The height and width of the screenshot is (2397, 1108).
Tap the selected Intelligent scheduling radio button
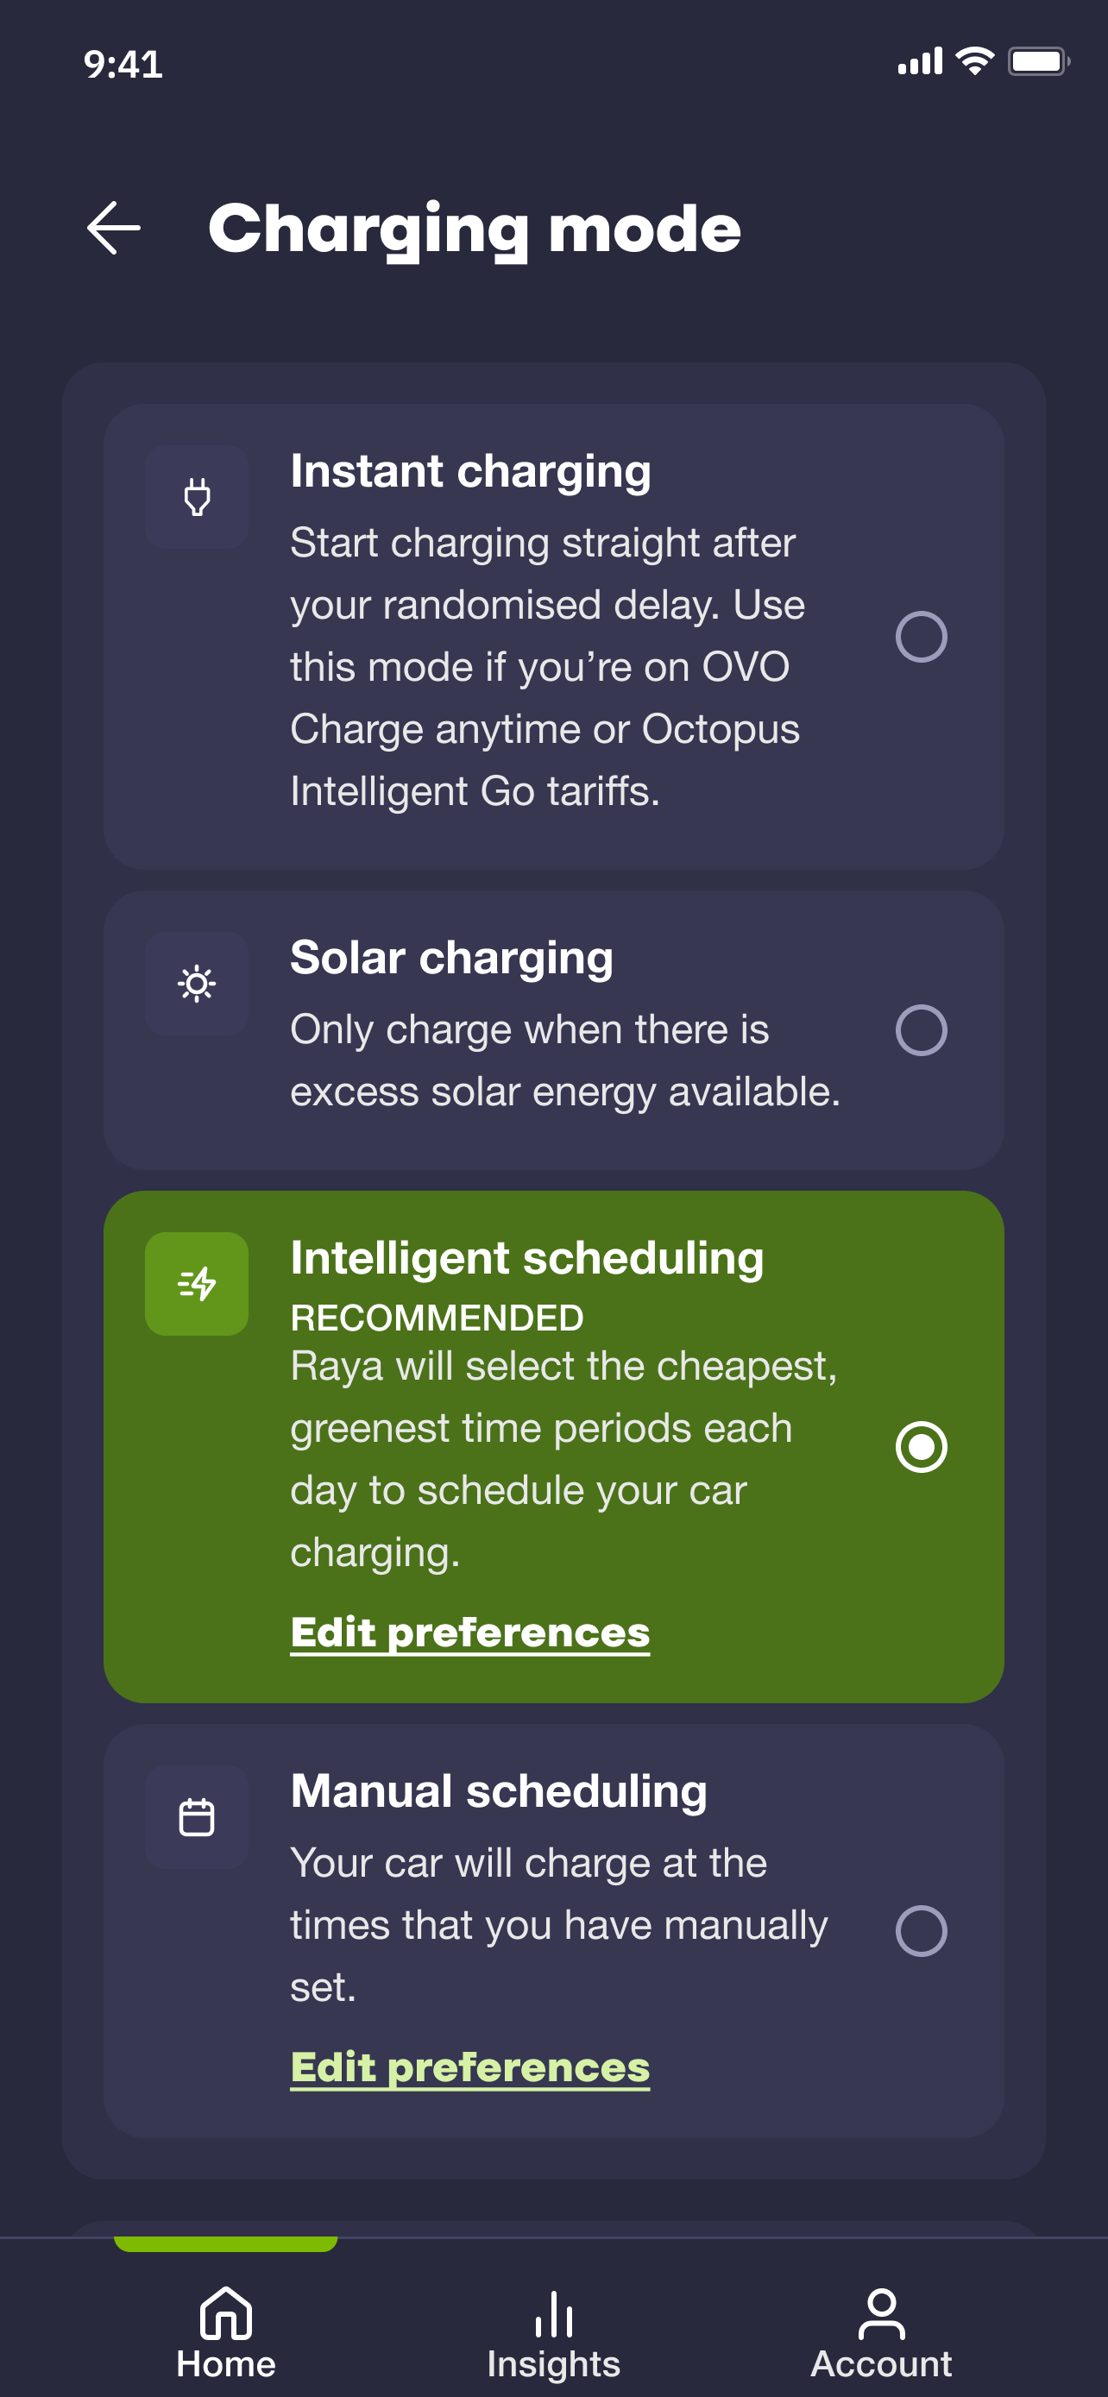coord(921,1447)
